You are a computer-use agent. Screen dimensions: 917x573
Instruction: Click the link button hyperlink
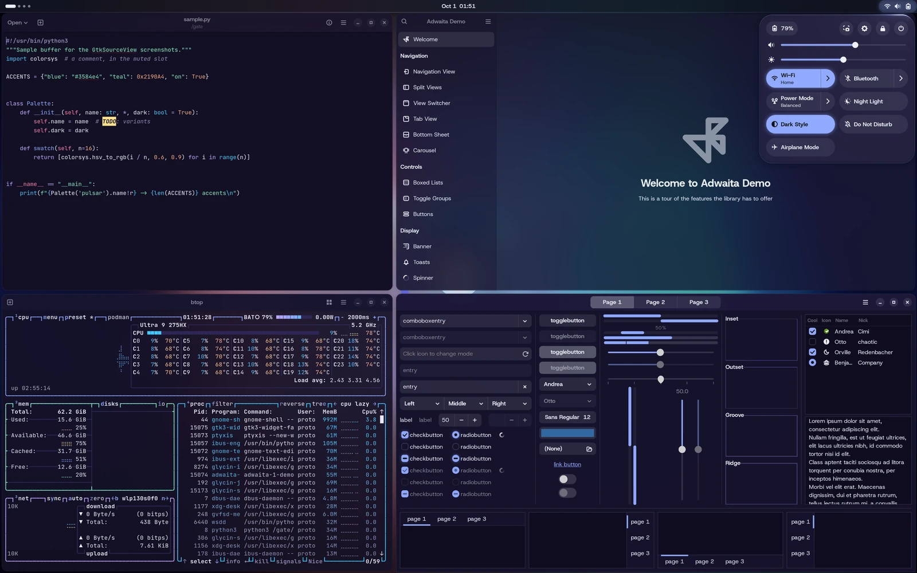567,464
